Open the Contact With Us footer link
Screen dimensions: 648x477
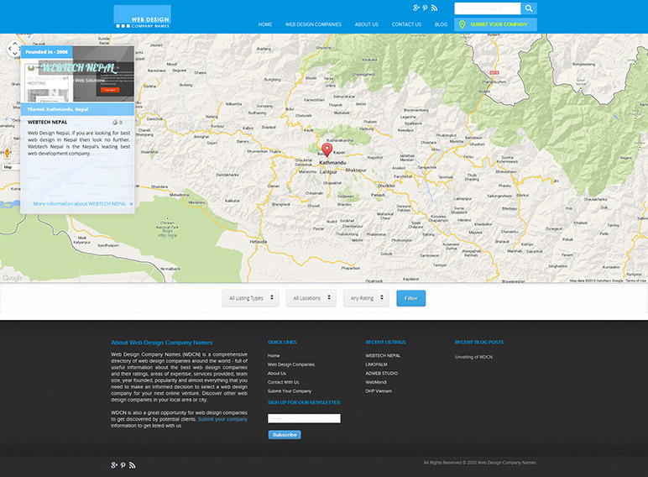(283, 382)
